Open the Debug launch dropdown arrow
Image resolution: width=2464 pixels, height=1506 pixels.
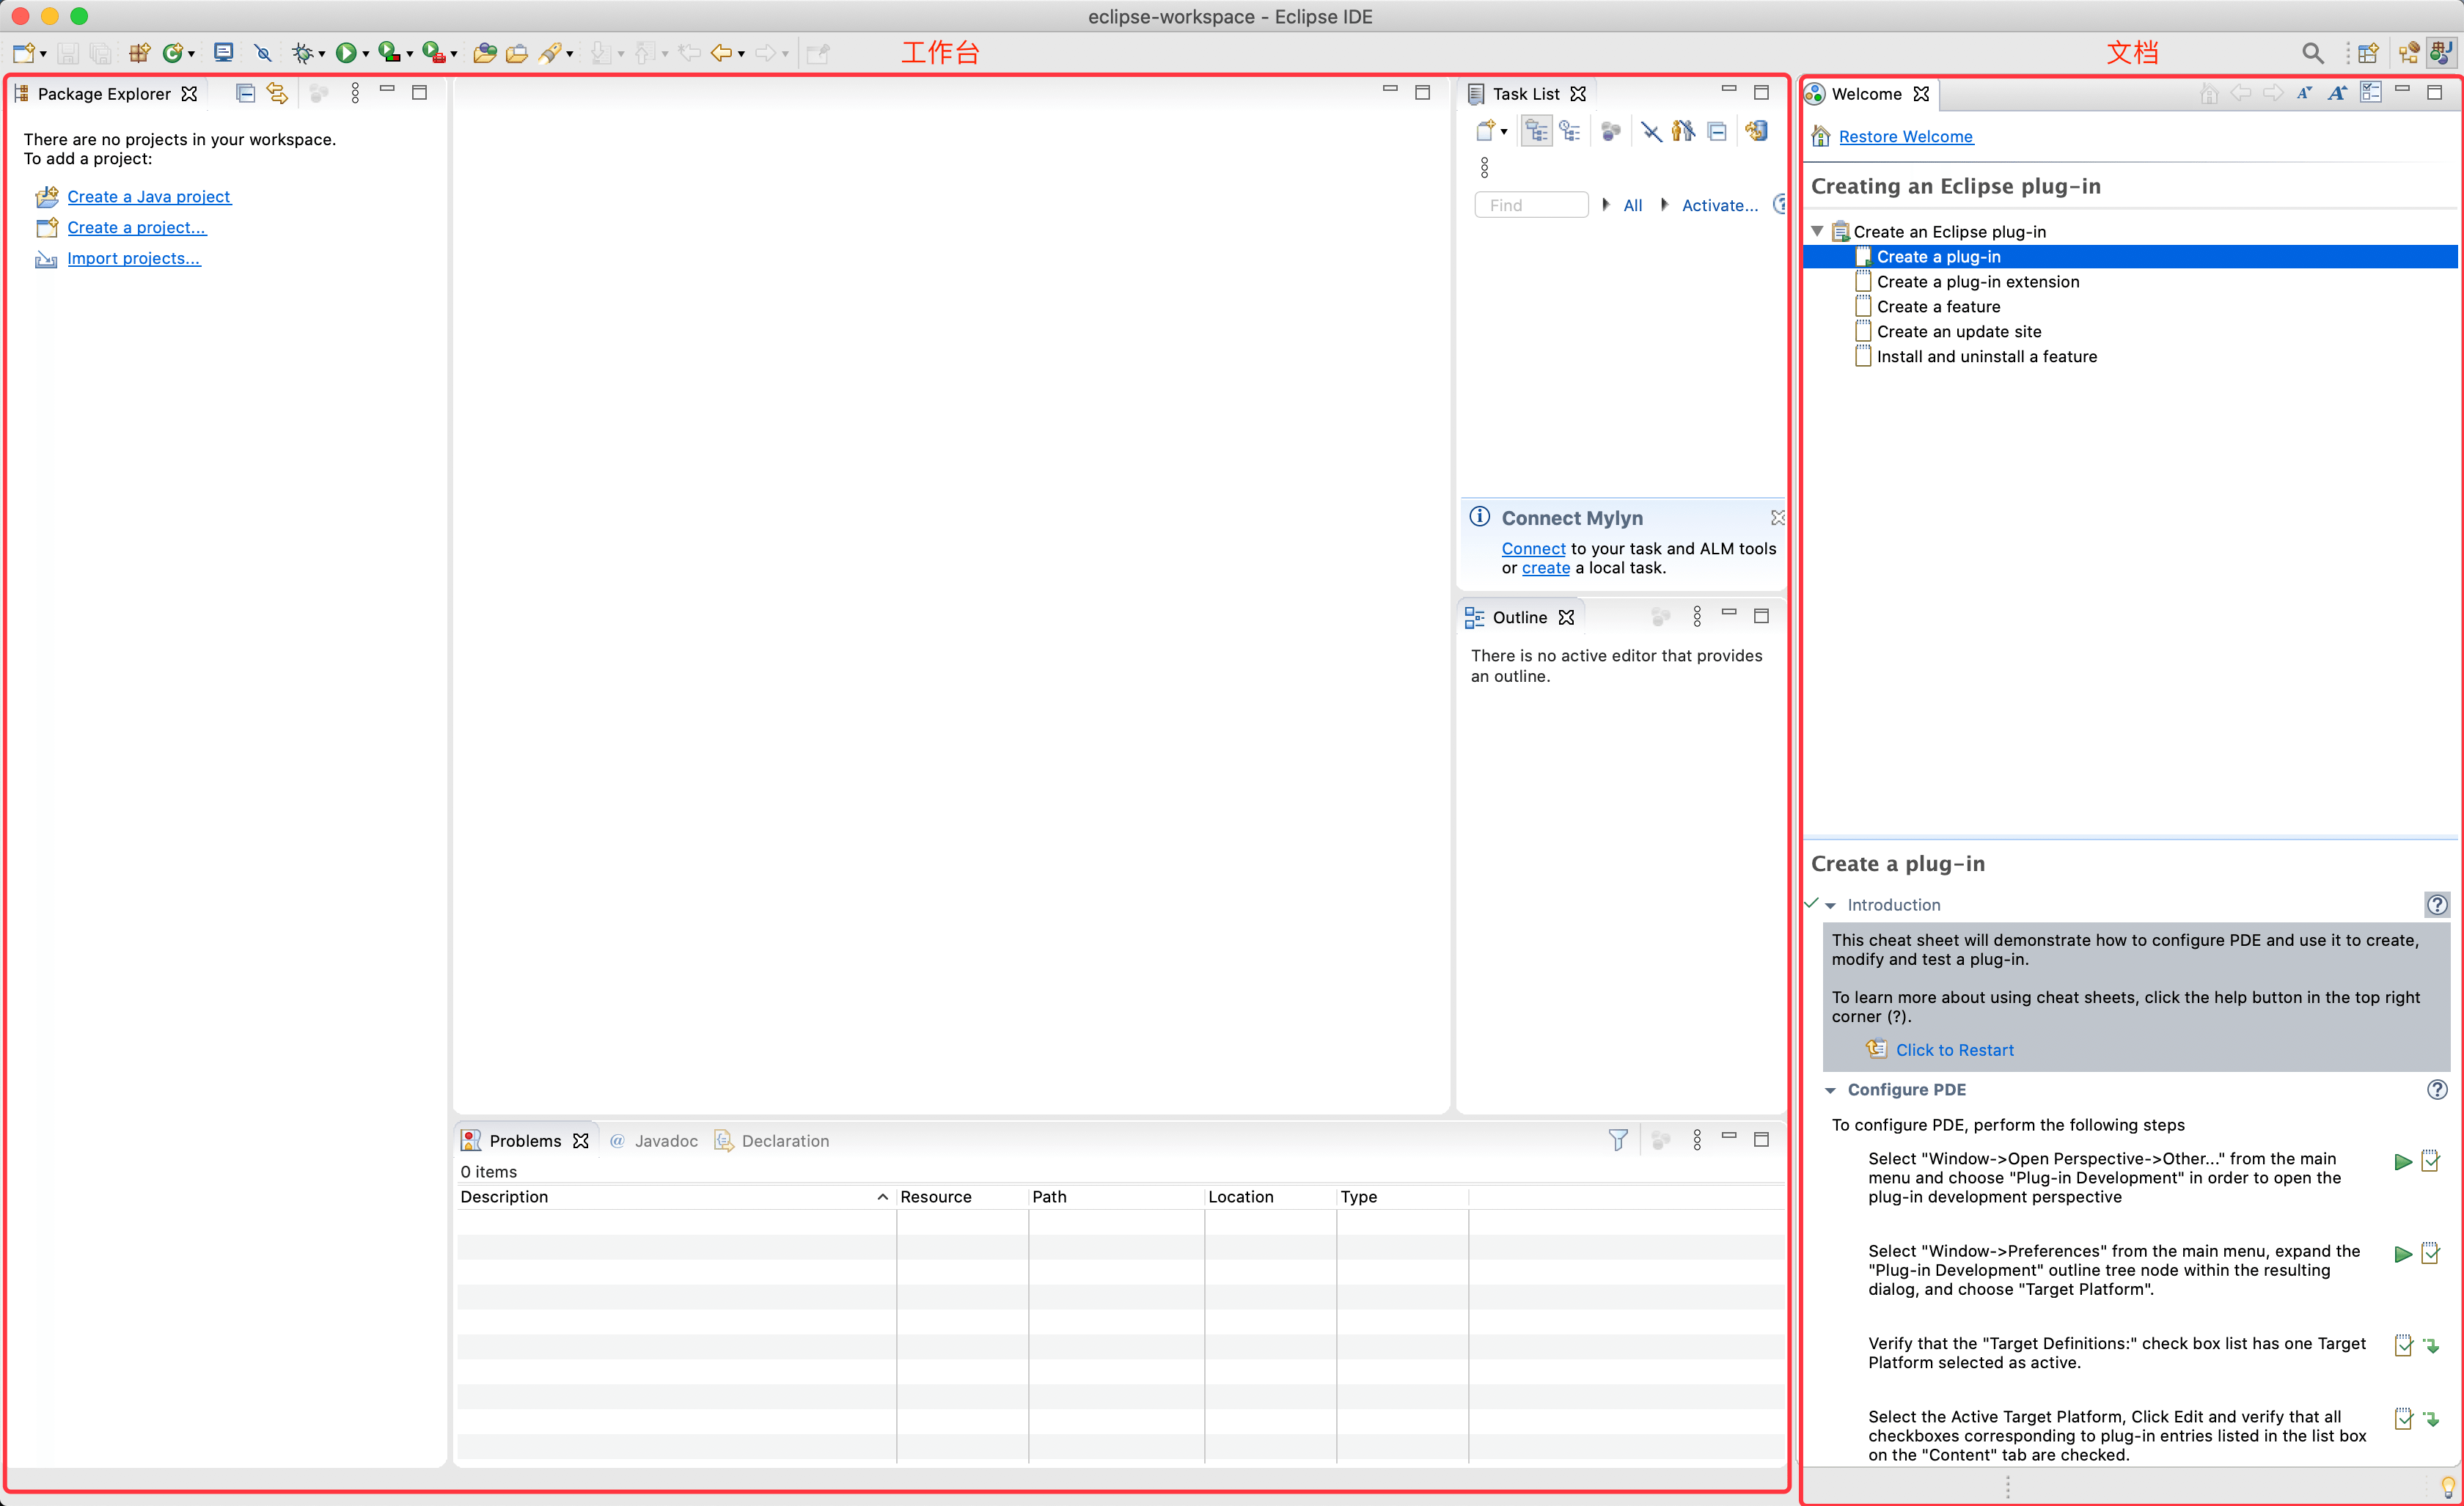(x=322, y=54)
